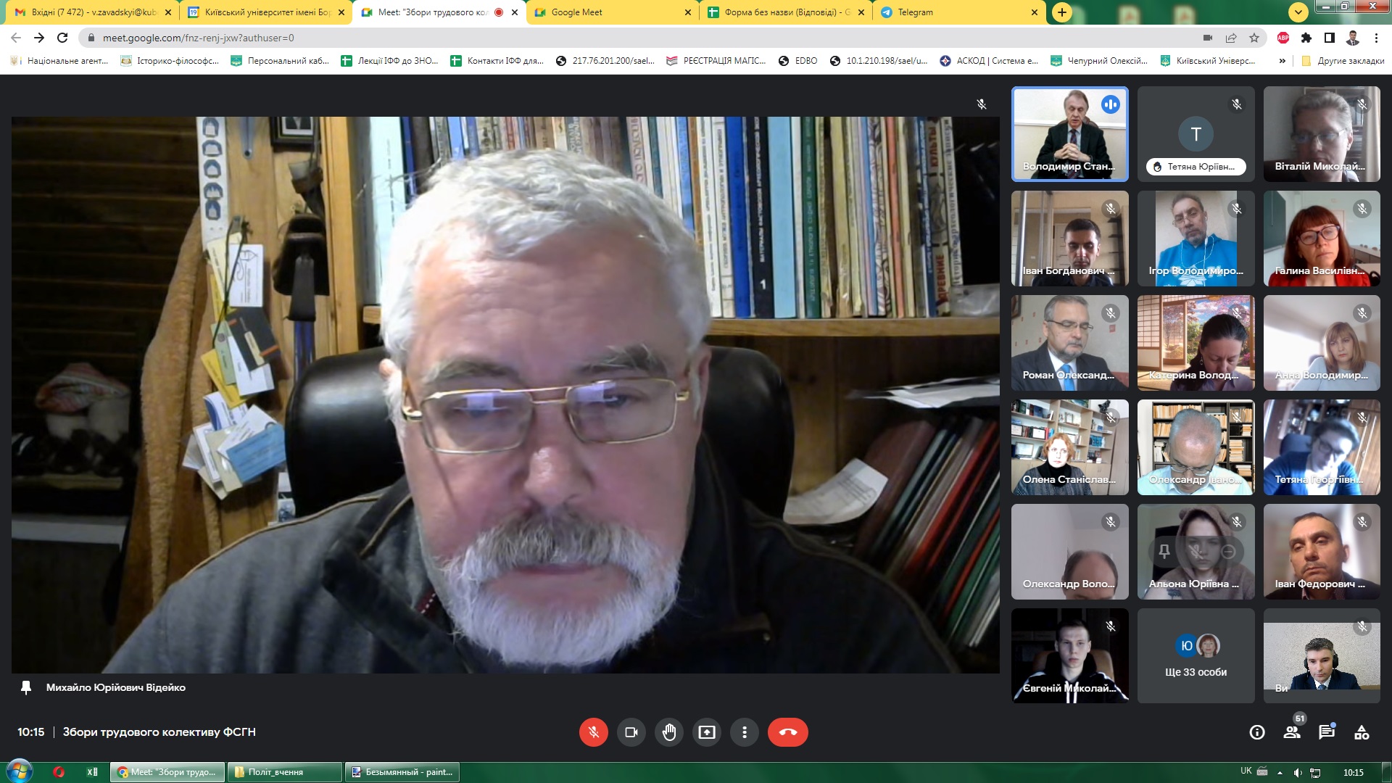Raise hand in the meeting
This screenshot has width=1392, height=783.
tap(668, 732)
